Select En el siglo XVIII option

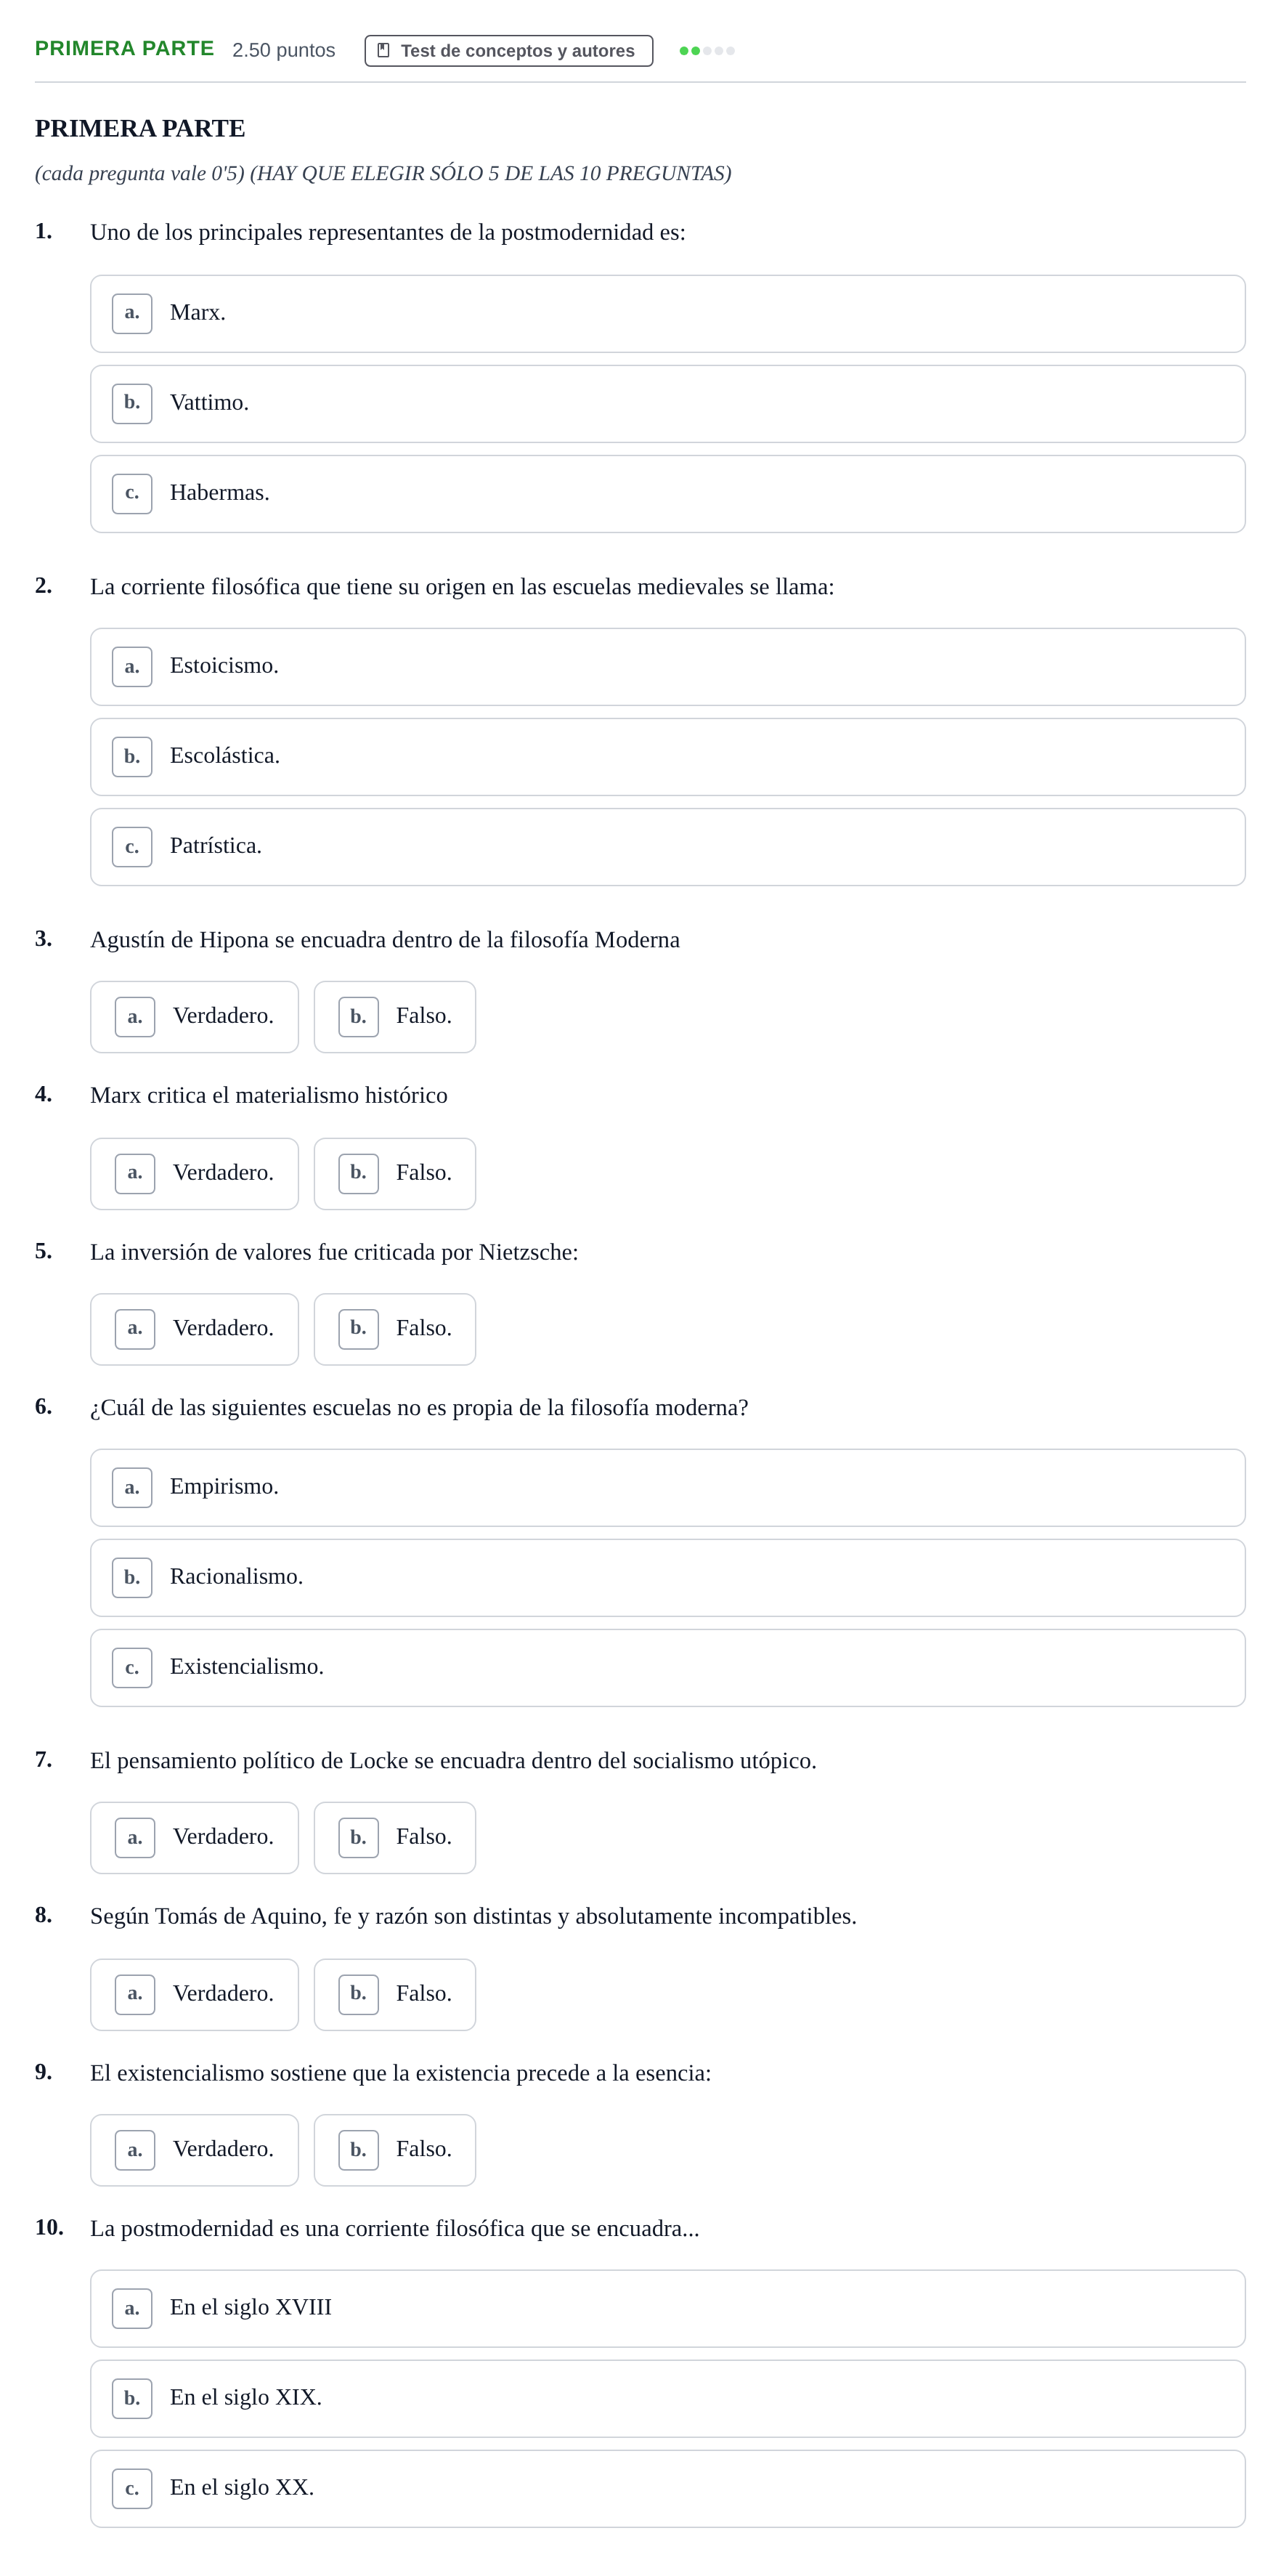click(667, 2309)
